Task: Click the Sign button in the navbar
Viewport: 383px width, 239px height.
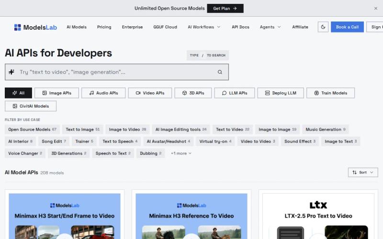Action: click(375, 27)
